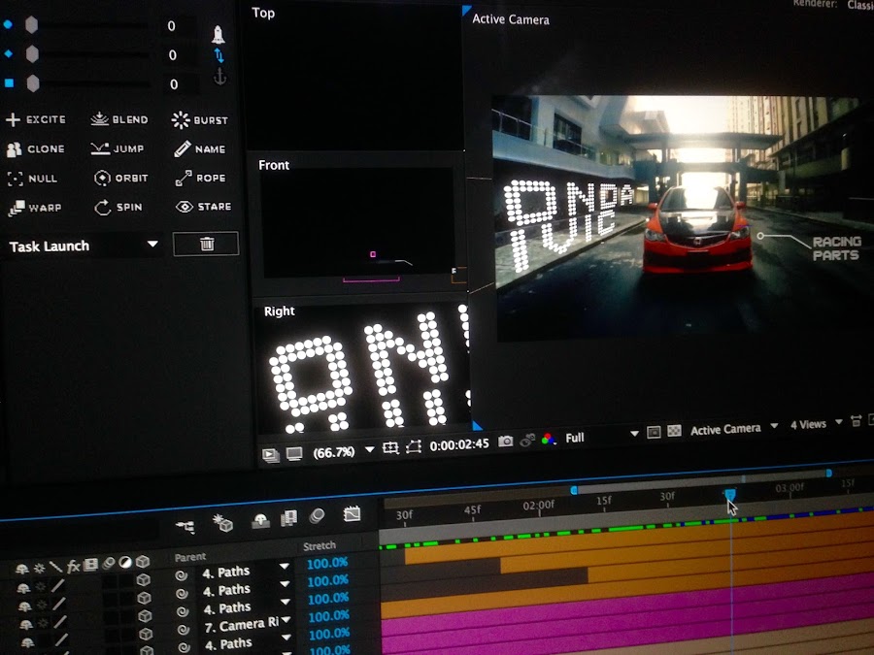Apply the ROPE tool
874x655 pixels.
pos(200,178)
